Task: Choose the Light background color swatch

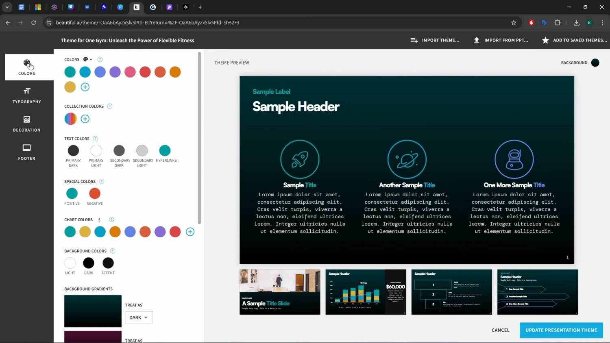Action: click(x=70, y=263)
